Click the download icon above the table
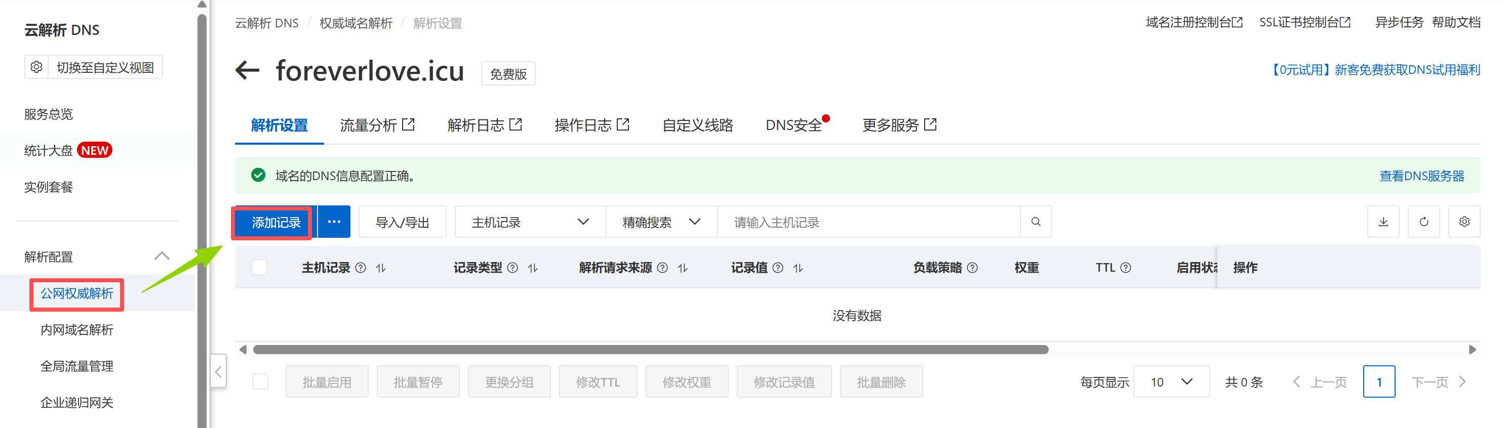 [1383, 222]
